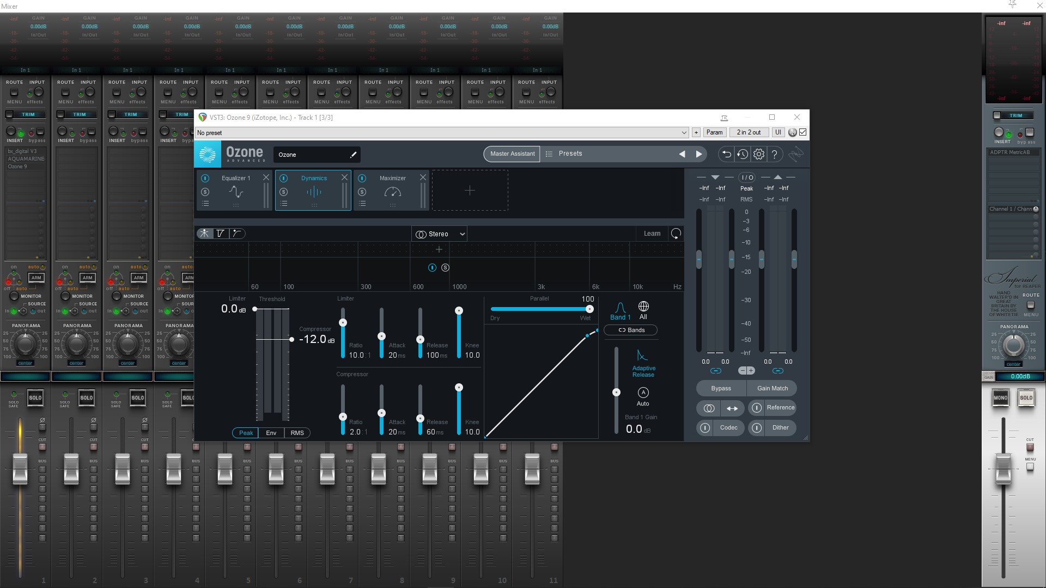Click the link Bands button
1046x588 pixels.
(x=630, y=330)
